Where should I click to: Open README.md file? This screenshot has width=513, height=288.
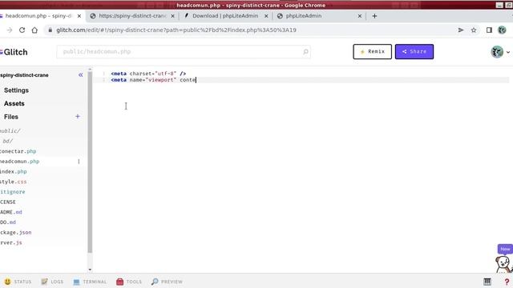[11, 212]
